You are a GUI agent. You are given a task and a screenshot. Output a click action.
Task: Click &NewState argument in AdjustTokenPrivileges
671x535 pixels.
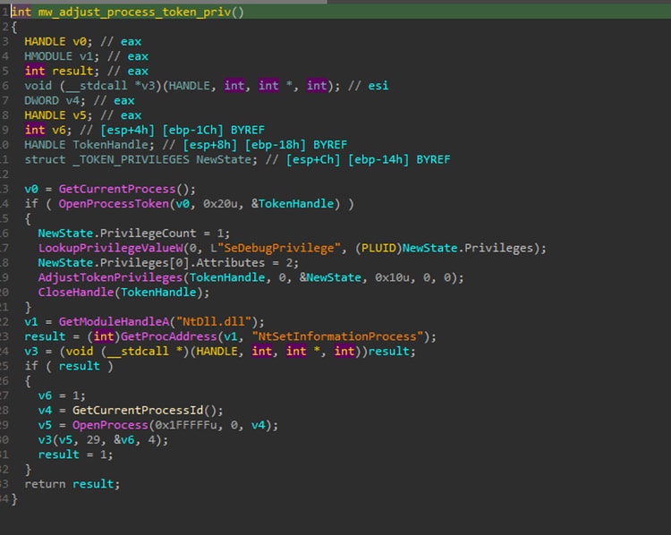tap(330, 277)
